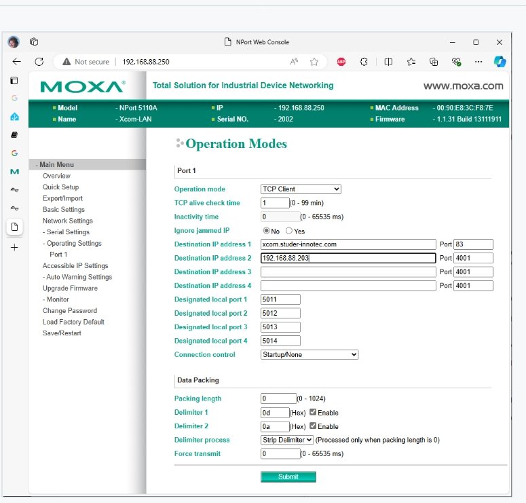Expand the Connection control dropdown
The width and height of the screenshot is (526, 503).
click(x=309, y=354)
